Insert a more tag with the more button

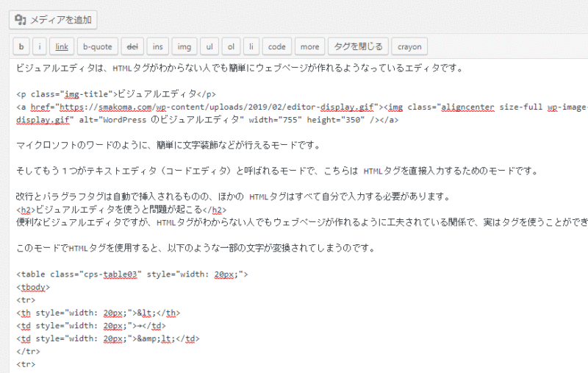tap(309, 46)
